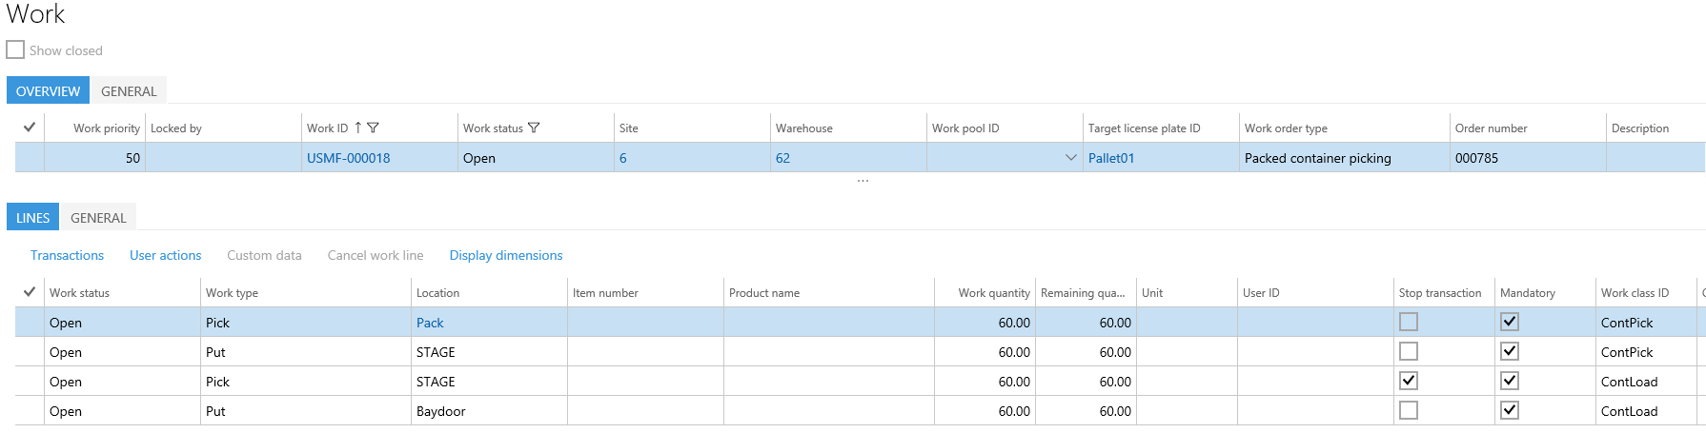
Task: Click the Work ID filter funnel icon
Action: [373, 128]
